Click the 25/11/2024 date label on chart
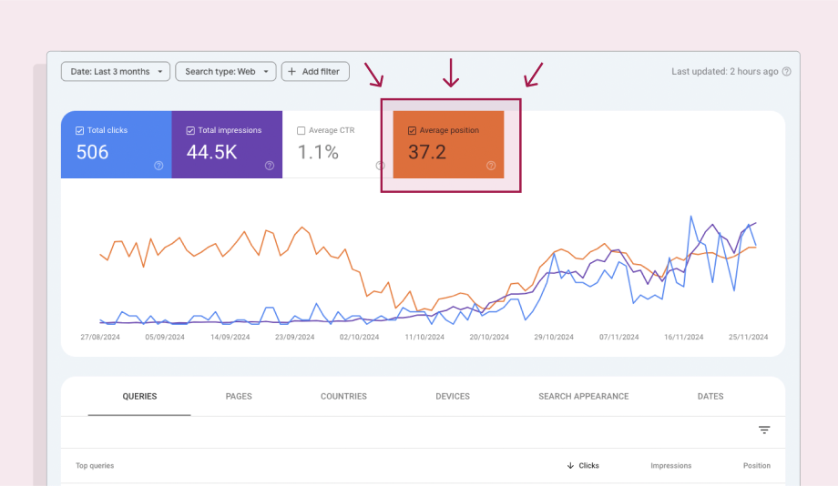The height and width of the screenshot is (486, 838). 748,337
